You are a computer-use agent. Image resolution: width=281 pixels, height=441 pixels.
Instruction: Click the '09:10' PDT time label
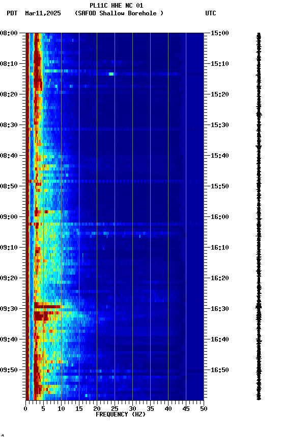(9, 248)
